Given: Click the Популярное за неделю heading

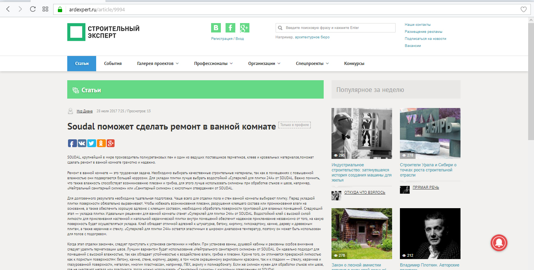Looking at the screenshot, I should click(x=370, y=90).
